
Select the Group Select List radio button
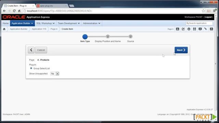(x=31, y=68)
